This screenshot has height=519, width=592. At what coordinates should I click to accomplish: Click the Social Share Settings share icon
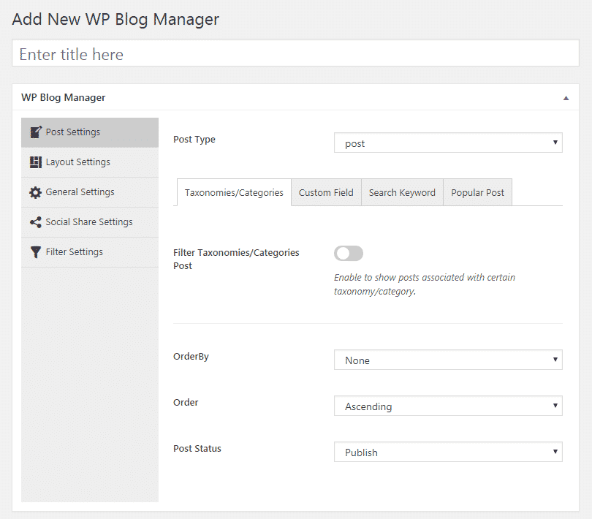click(36, 222)
